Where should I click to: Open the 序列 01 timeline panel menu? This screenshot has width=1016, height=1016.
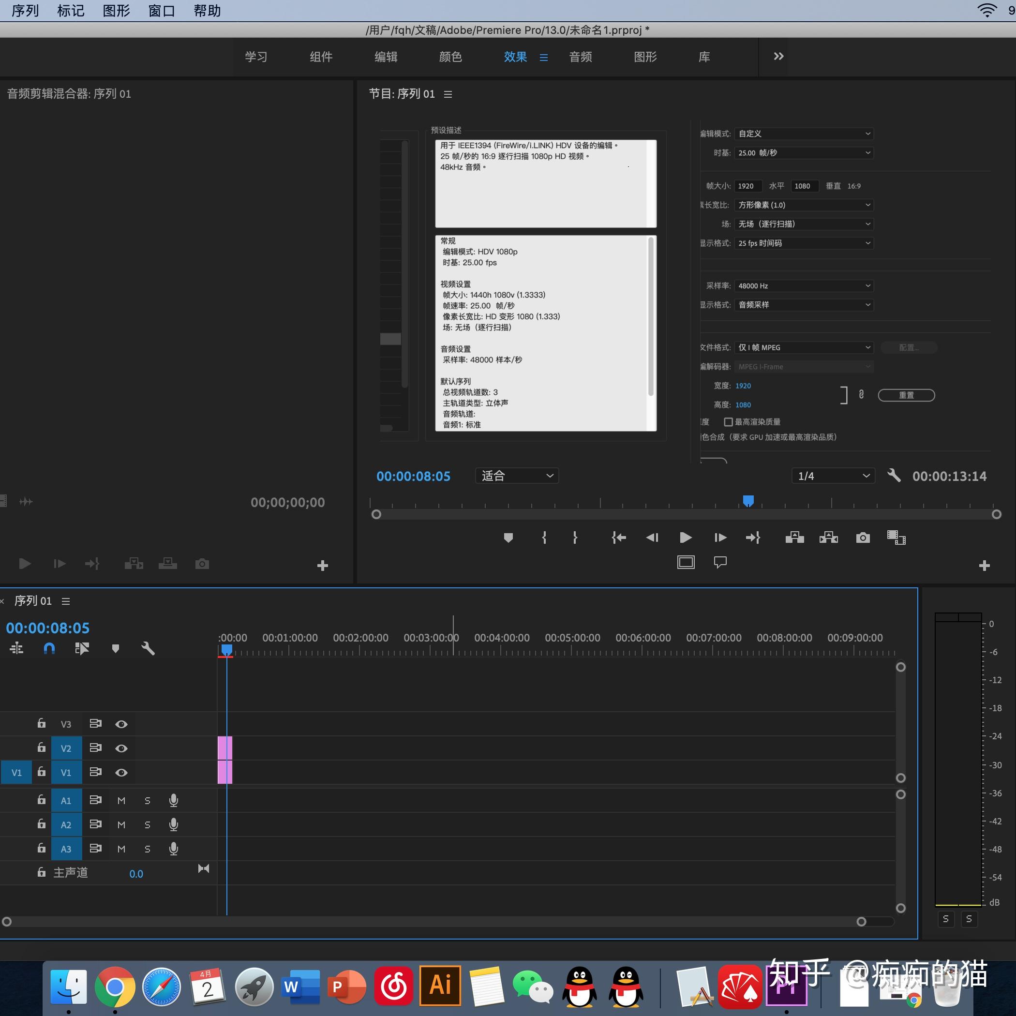click(66, 601)
